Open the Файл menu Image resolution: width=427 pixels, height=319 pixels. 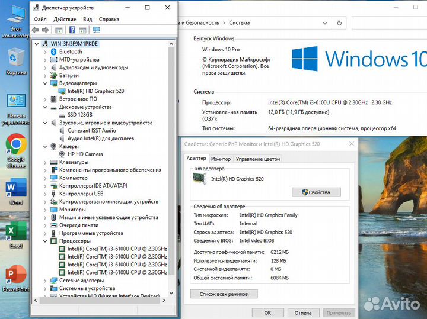point(40,20)
